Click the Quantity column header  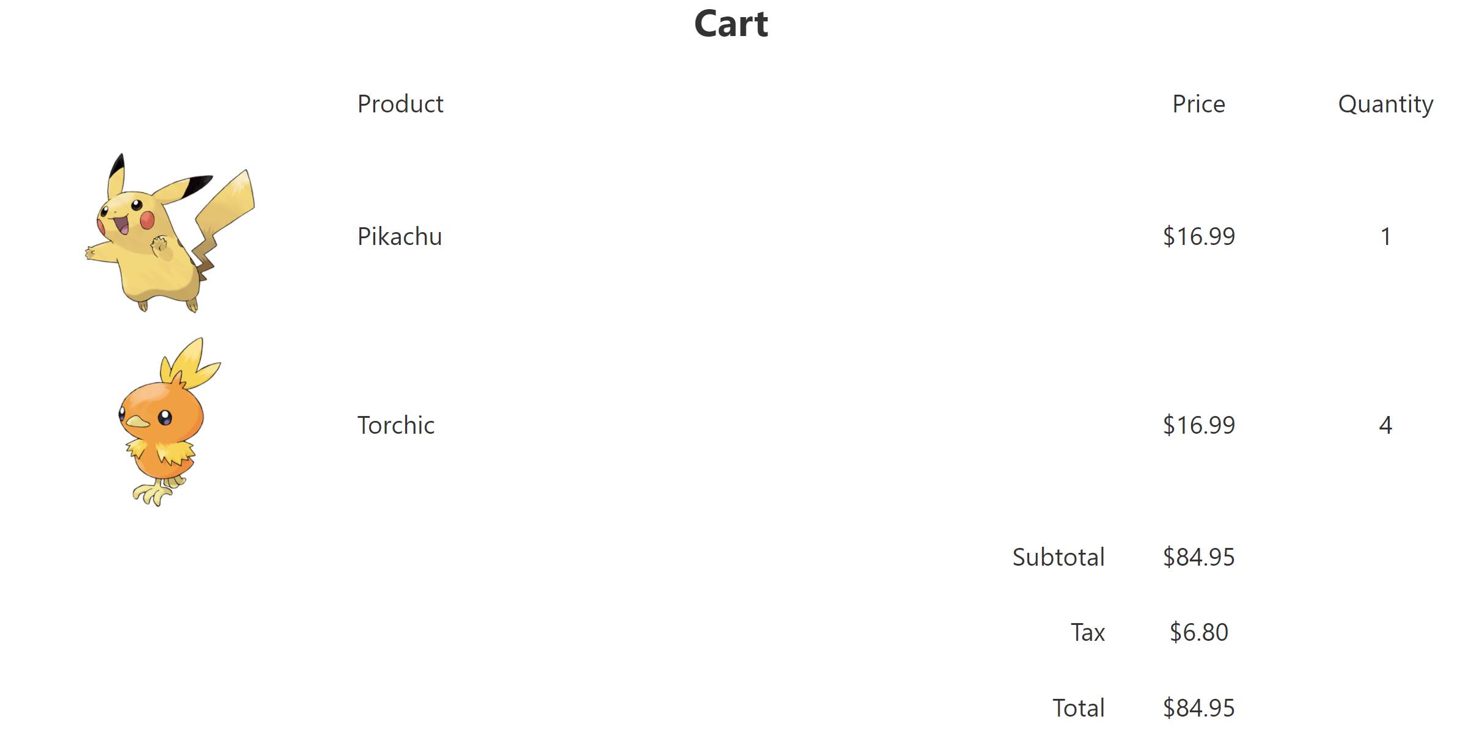click(1385, 104)
